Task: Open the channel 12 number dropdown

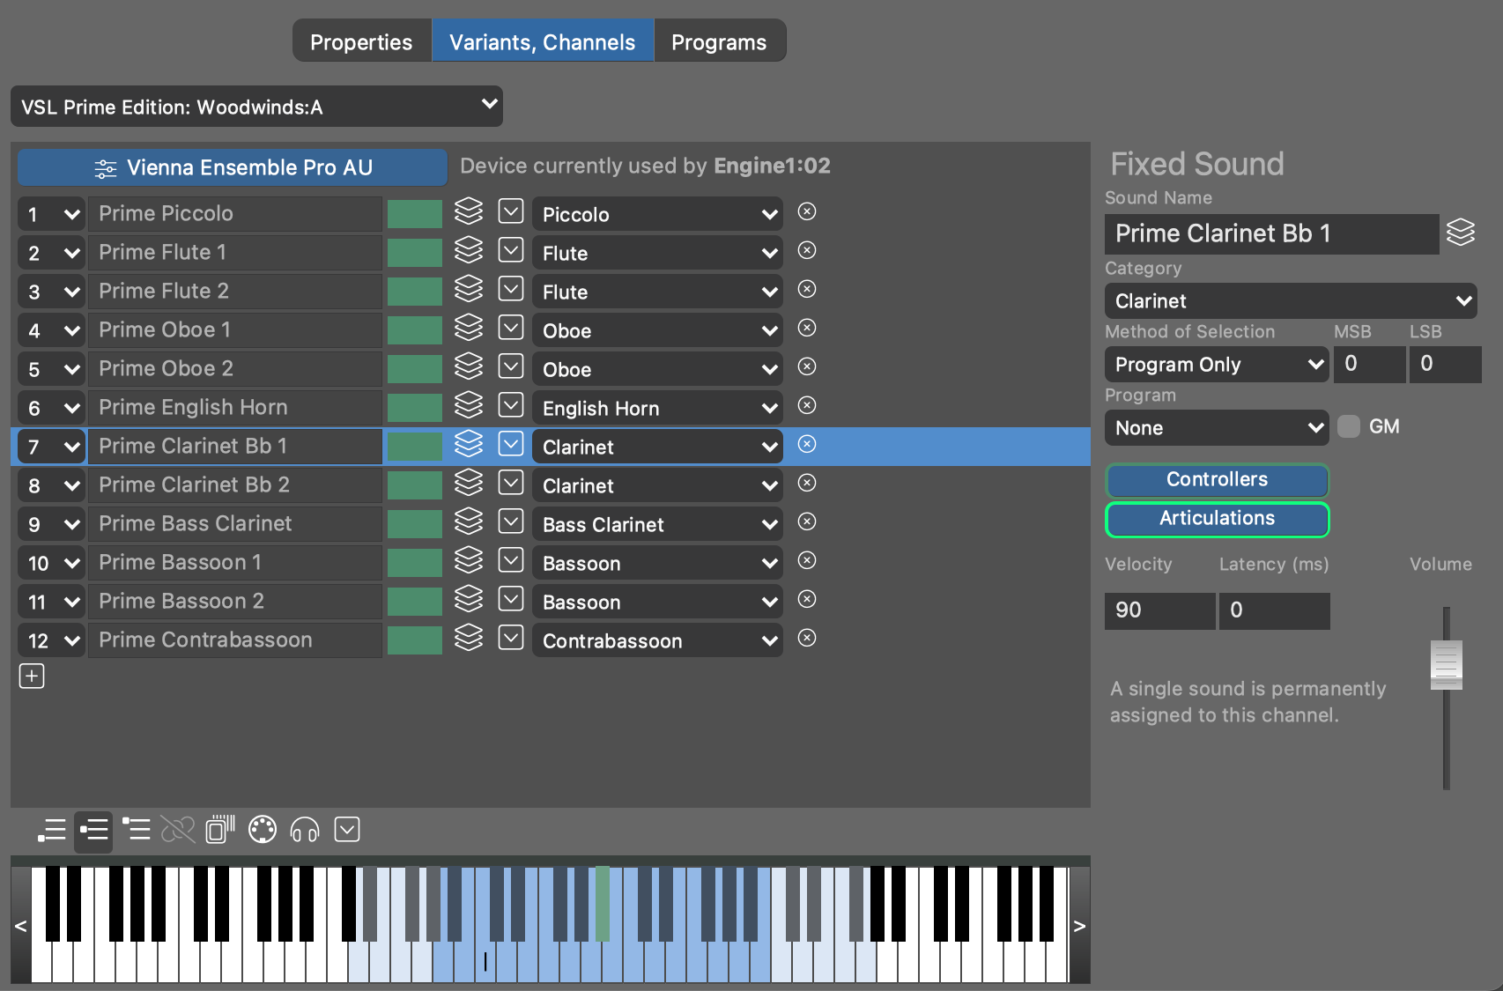Action: pyautogui.click(x=51, y=640)
